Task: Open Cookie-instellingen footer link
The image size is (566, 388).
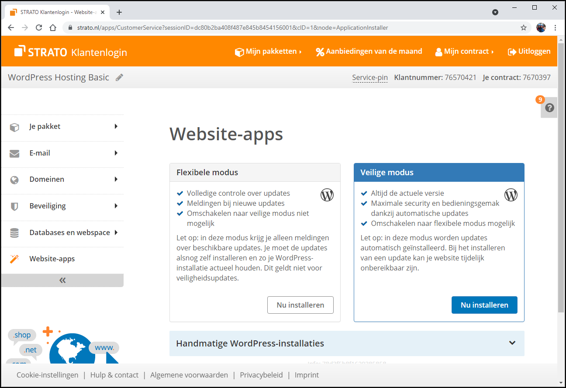Action: tap(48, 375)
